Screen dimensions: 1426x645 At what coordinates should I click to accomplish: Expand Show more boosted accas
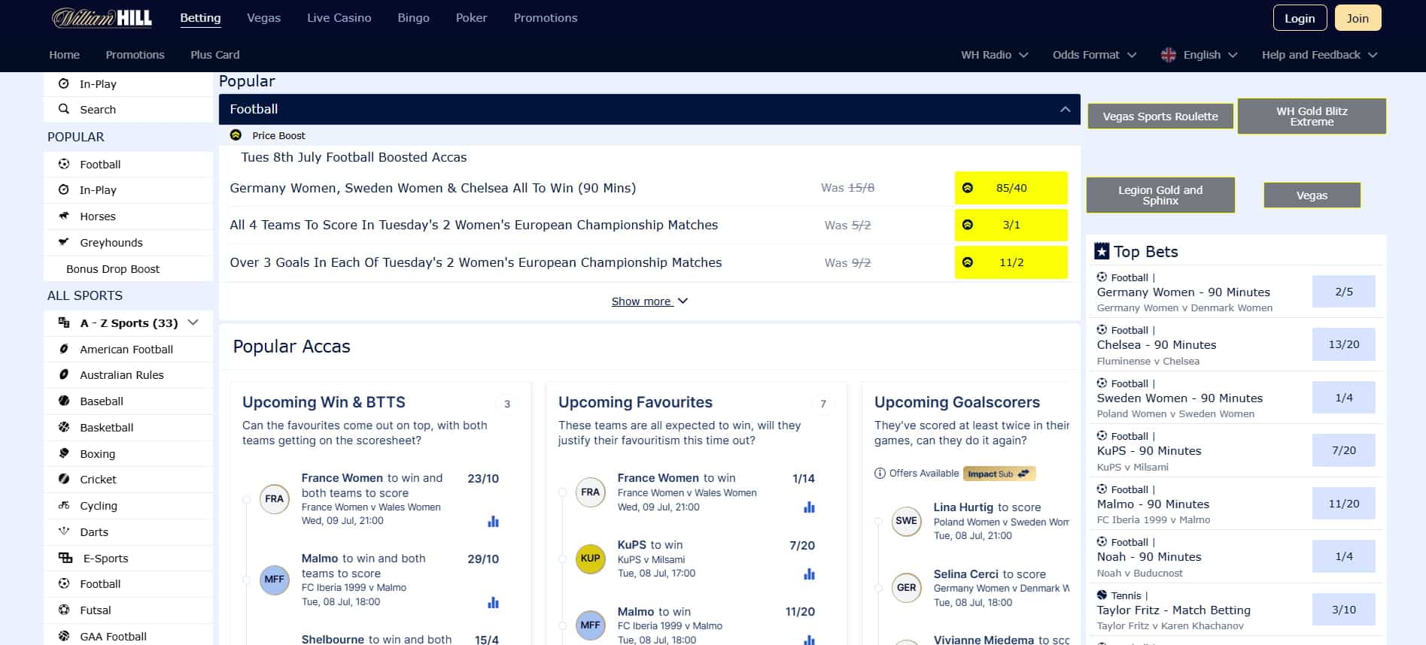coord(649,301)
